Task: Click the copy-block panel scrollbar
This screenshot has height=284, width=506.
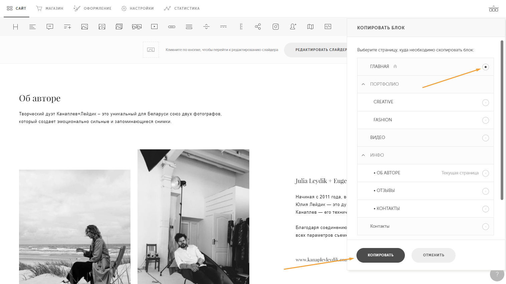Action: tap(502, 120)
